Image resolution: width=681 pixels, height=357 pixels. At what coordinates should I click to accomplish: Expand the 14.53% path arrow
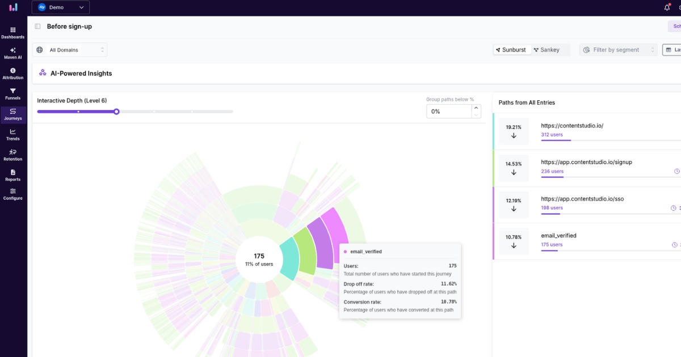[514, 172]
